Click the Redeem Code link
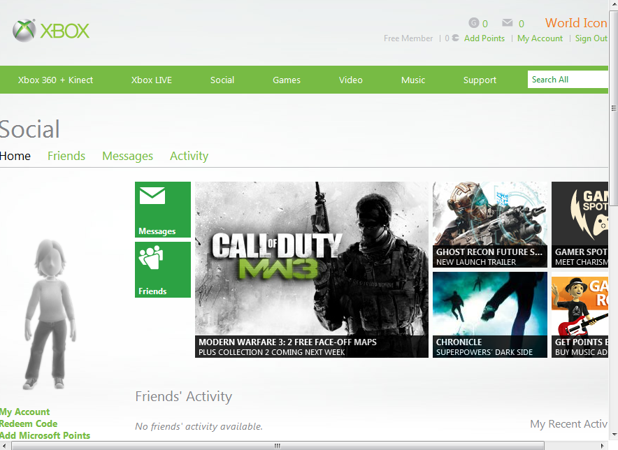Viewport: 618px width, 450px height. 29,423
